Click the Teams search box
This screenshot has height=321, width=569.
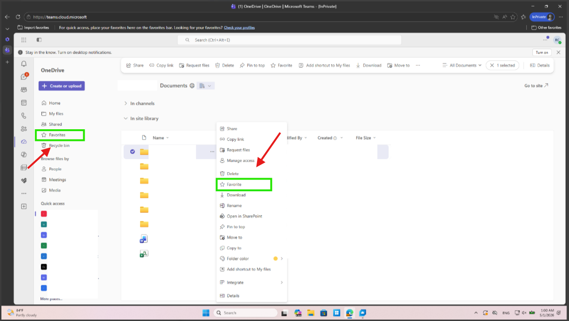pos(289,40)
